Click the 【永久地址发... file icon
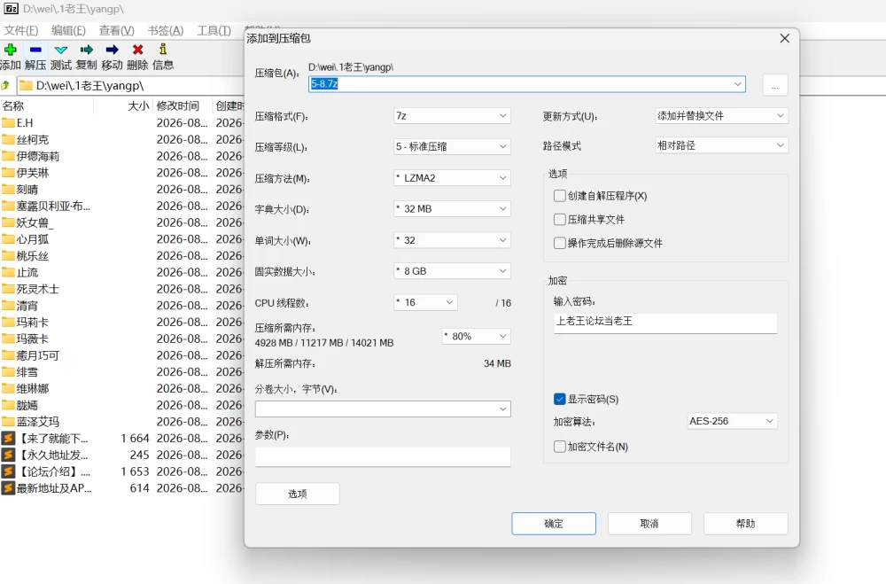The width and height of the screenshot is (886, 584). point(8,455)
